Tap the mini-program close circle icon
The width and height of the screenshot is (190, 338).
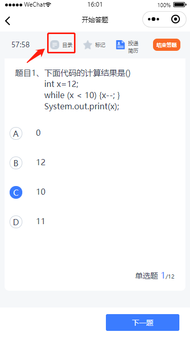pos(175,19)
